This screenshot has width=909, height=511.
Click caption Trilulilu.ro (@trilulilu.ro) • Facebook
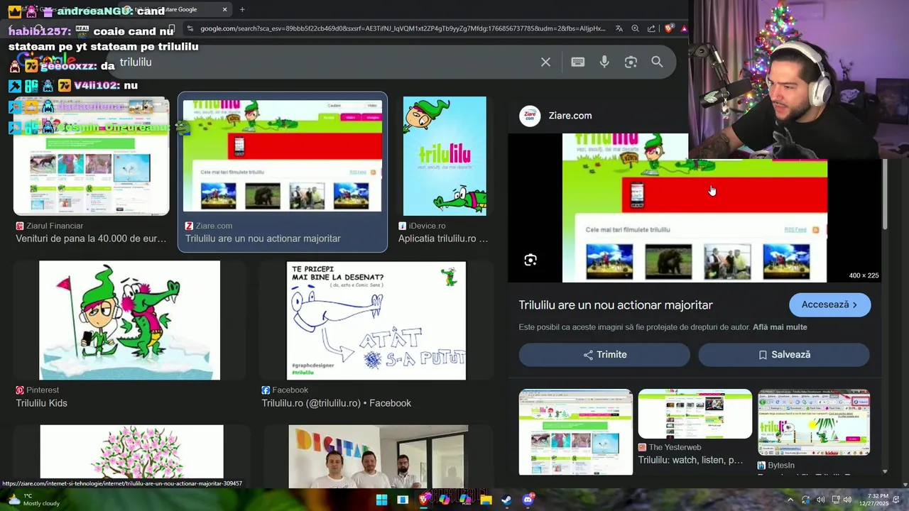point(337,403)
